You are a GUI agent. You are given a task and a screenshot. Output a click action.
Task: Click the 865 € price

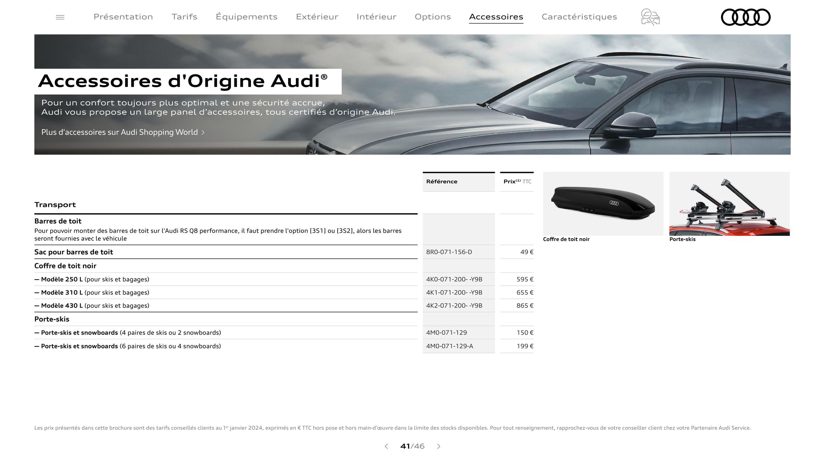tap(525, 305)
